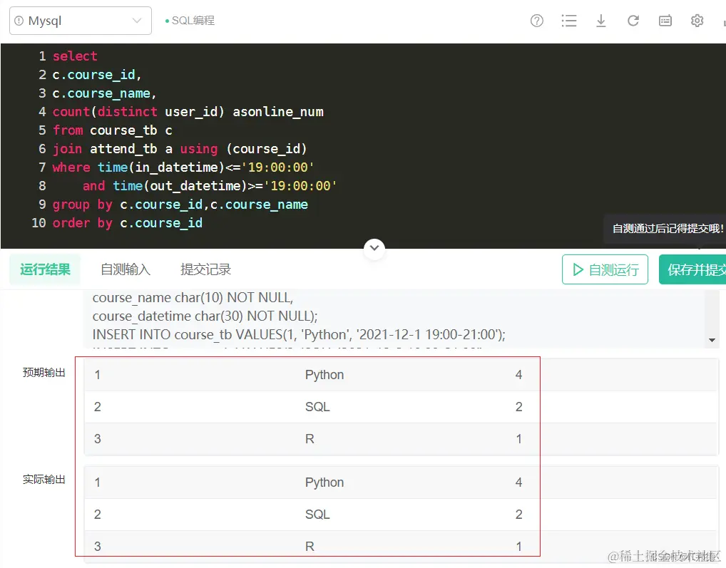Click the 预期输出 label
726x568 pixels.
[44, 372]
